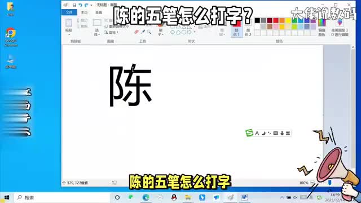Pick the brown color swatch in second row
The height and width of the screenshot is (203, 361).
point(270,27)
